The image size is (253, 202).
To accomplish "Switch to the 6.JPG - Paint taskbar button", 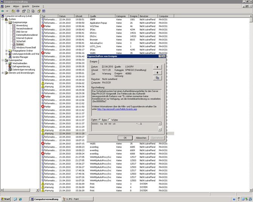I will (x=78, y=199).
